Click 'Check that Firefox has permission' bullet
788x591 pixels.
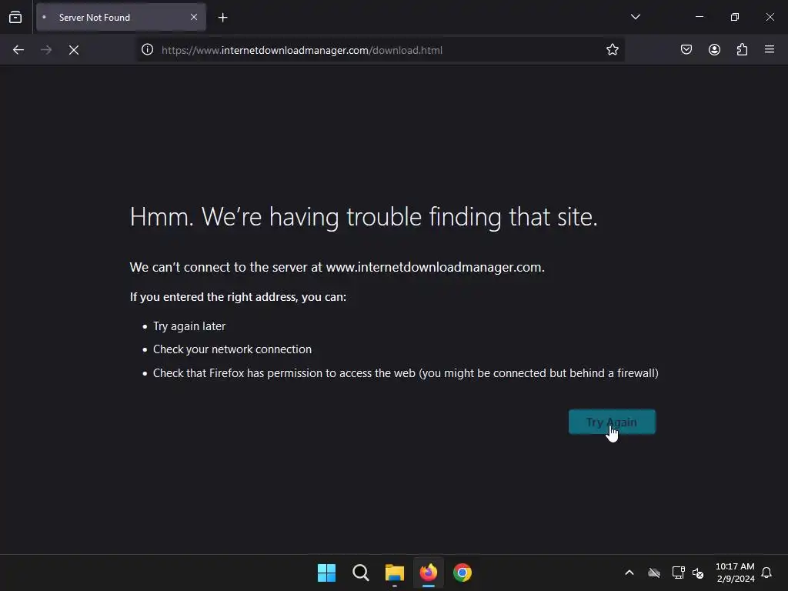[x=406, y=373]
